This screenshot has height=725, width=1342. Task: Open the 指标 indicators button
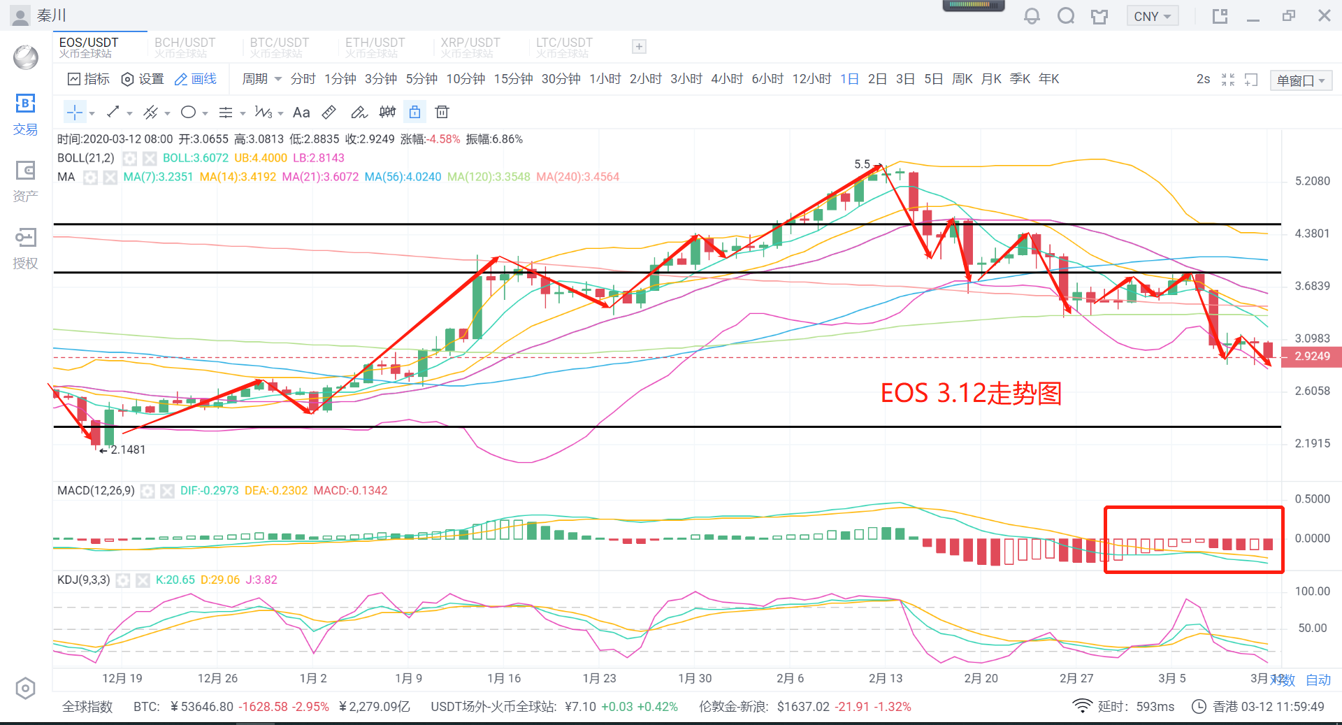tap(89, 79)
